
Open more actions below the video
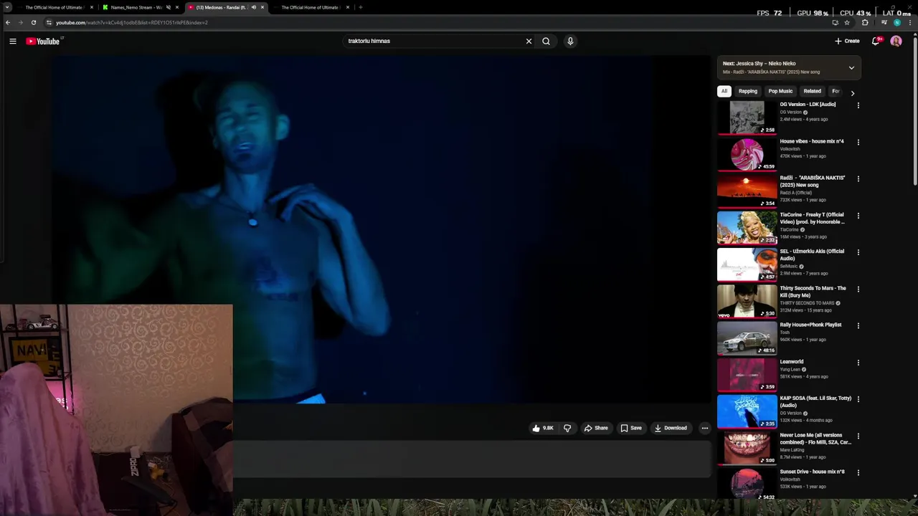[704, 428]
